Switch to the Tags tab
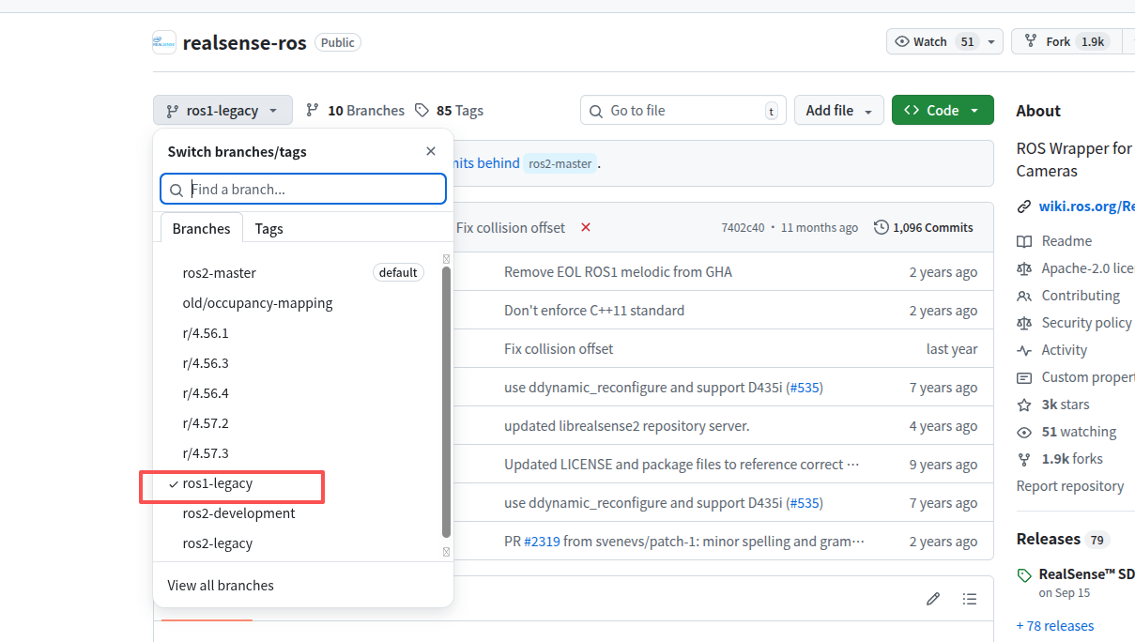 [x=268, y=228]
